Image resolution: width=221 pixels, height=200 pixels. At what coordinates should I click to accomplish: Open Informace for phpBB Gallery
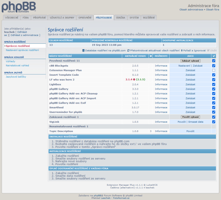[161, 89]
